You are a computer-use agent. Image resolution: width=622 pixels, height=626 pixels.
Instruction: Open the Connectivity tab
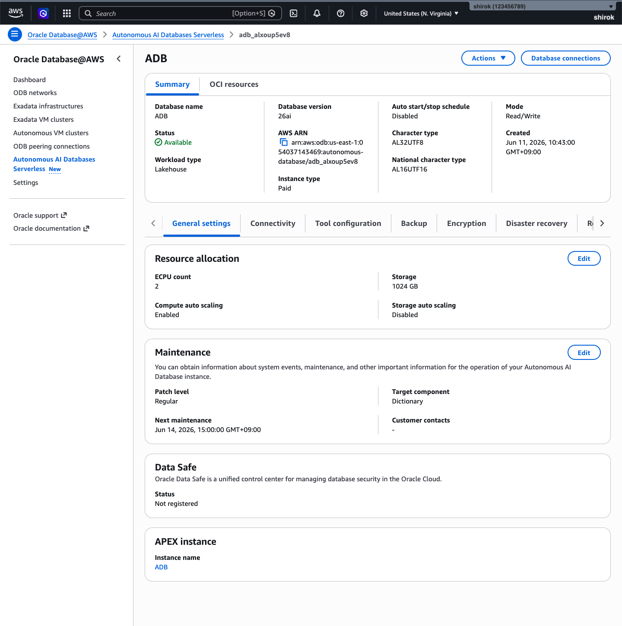[273, 223]
